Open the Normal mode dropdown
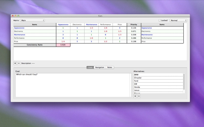The height and width of the screenshot is (127, 204). click(178, 20)
